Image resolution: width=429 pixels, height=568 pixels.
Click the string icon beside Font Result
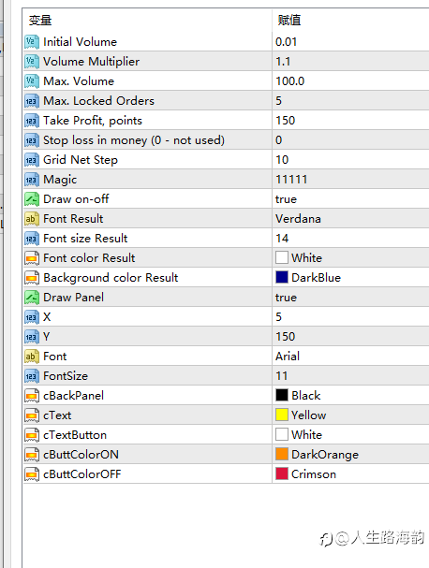point(32,218)
